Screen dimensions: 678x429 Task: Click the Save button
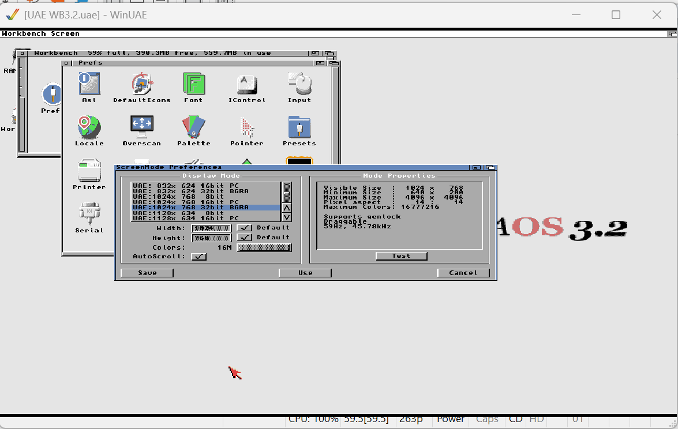[147, 273]
